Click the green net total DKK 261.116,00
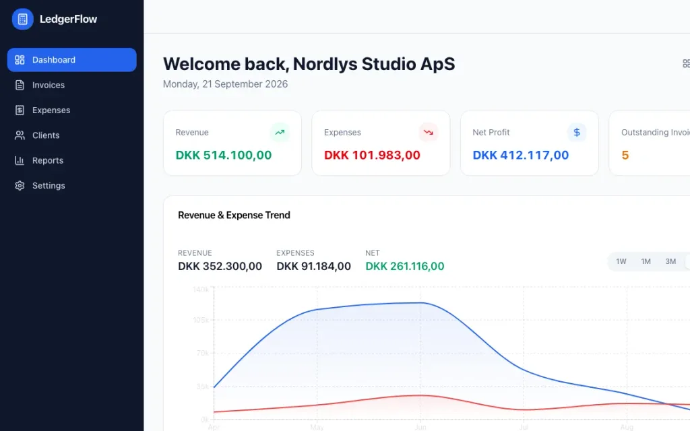 (405, 267)
